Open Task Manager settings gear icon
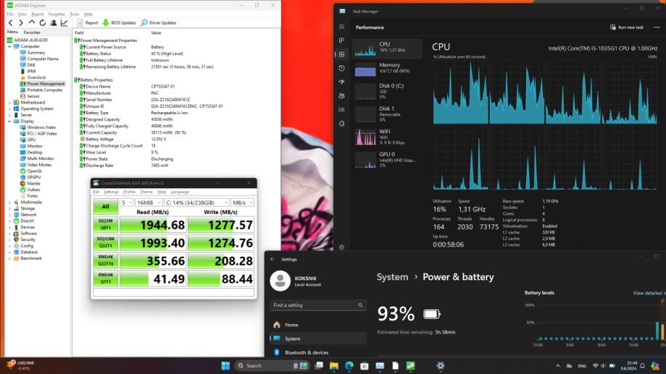This screenshot has width=666, height=374. click(341, 247)
